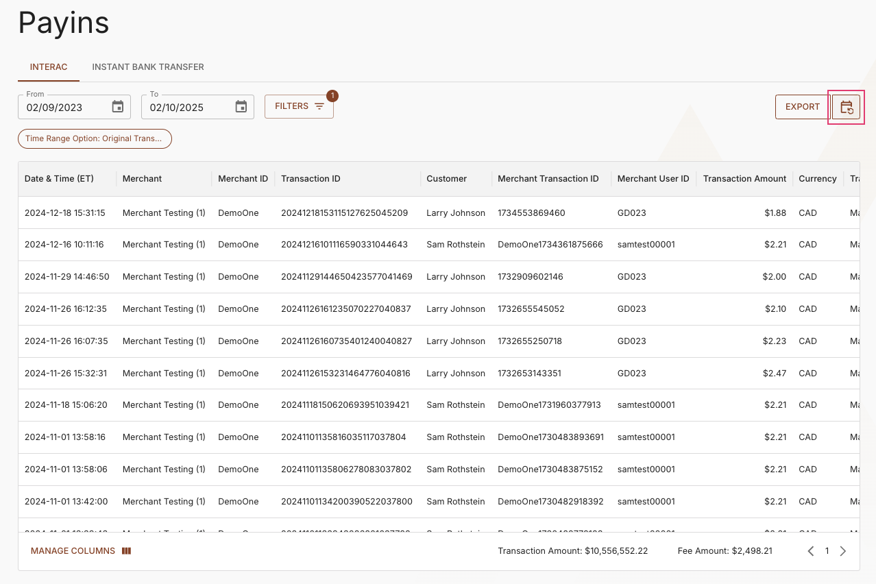This screenshot has width=876, height=584.
Task: Click the Time Range Option filter chip
Action: (95, 138)
